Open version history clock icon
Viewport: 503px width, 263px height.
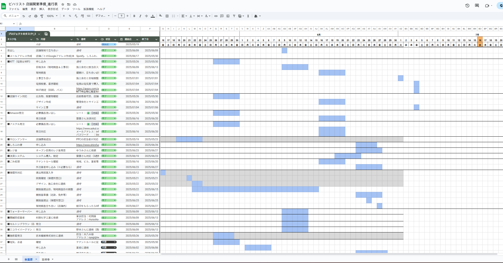467,6
